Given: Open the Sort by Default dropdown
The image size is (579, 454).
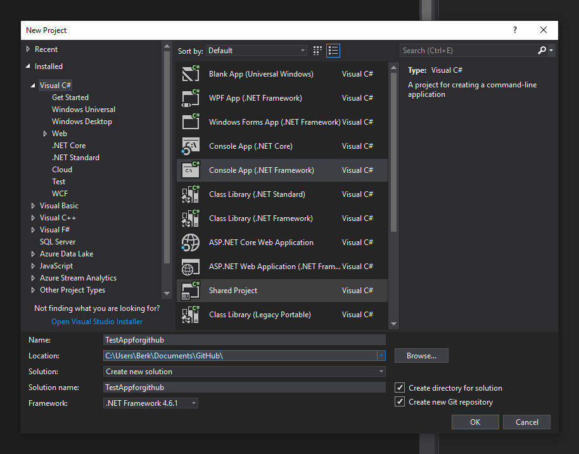Looking at the screenshot, I should (x=257, y=51).
